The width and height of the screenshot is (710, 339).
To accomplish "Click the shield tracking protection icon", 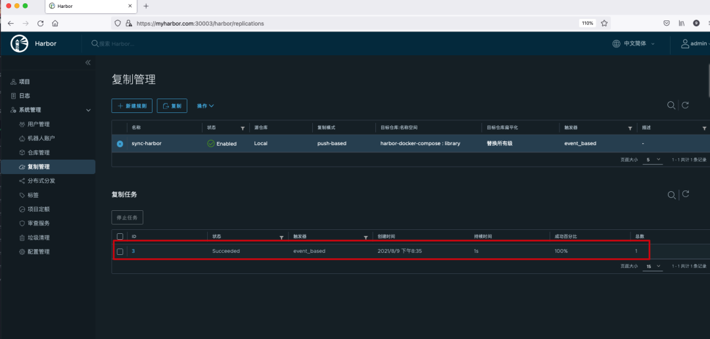I will (x=117, y=23).
